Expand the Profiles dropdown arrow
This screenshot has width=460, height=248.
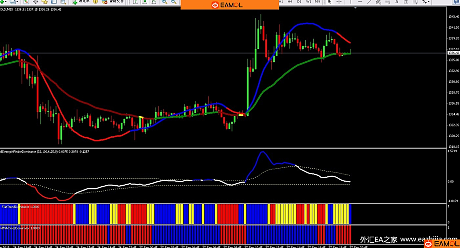point(17,2)
